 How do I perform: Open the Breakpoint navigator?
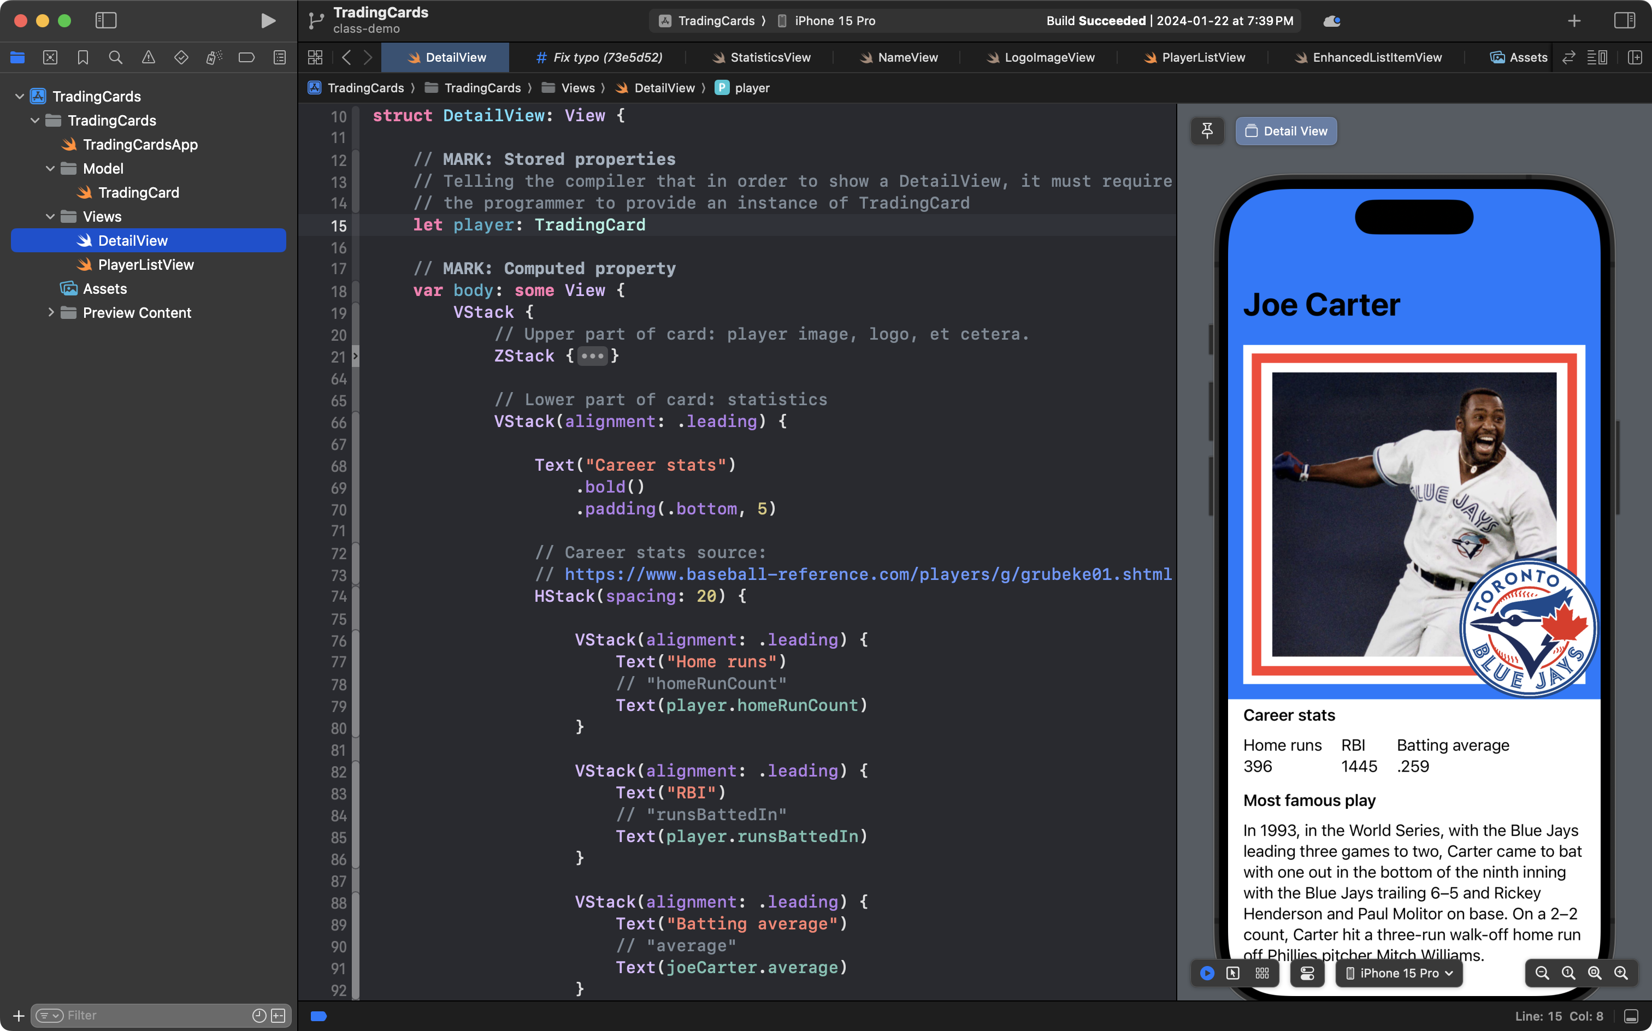[246, 57]
